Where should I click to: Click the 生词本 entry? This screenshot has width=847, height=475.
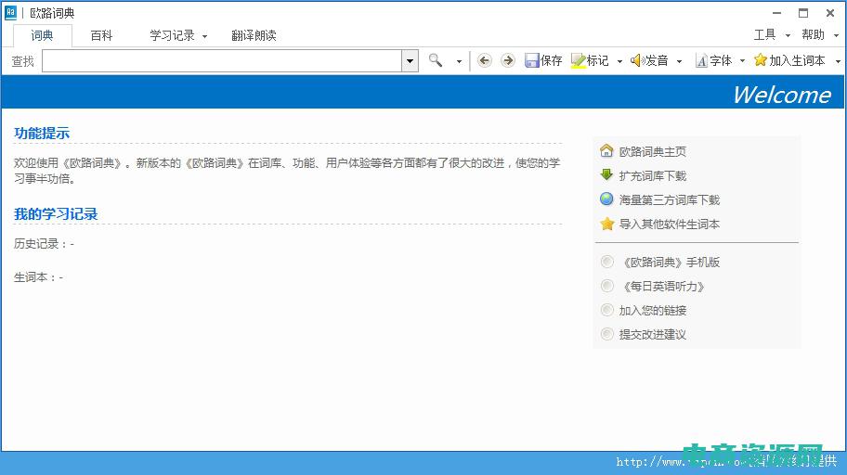pyautogui.click(x=38, y=277)
